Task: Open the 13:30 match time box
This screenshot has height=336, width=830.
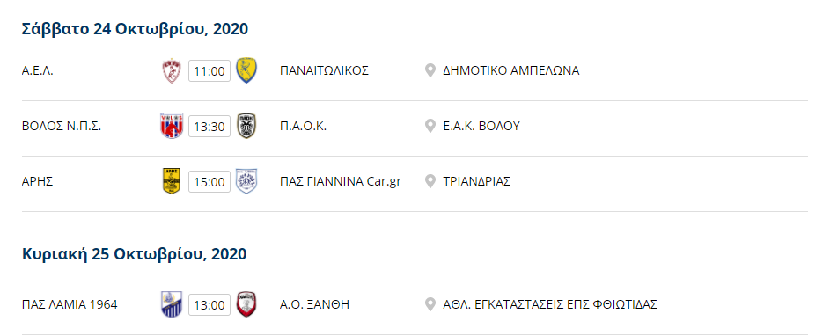Action: [209, 127]
